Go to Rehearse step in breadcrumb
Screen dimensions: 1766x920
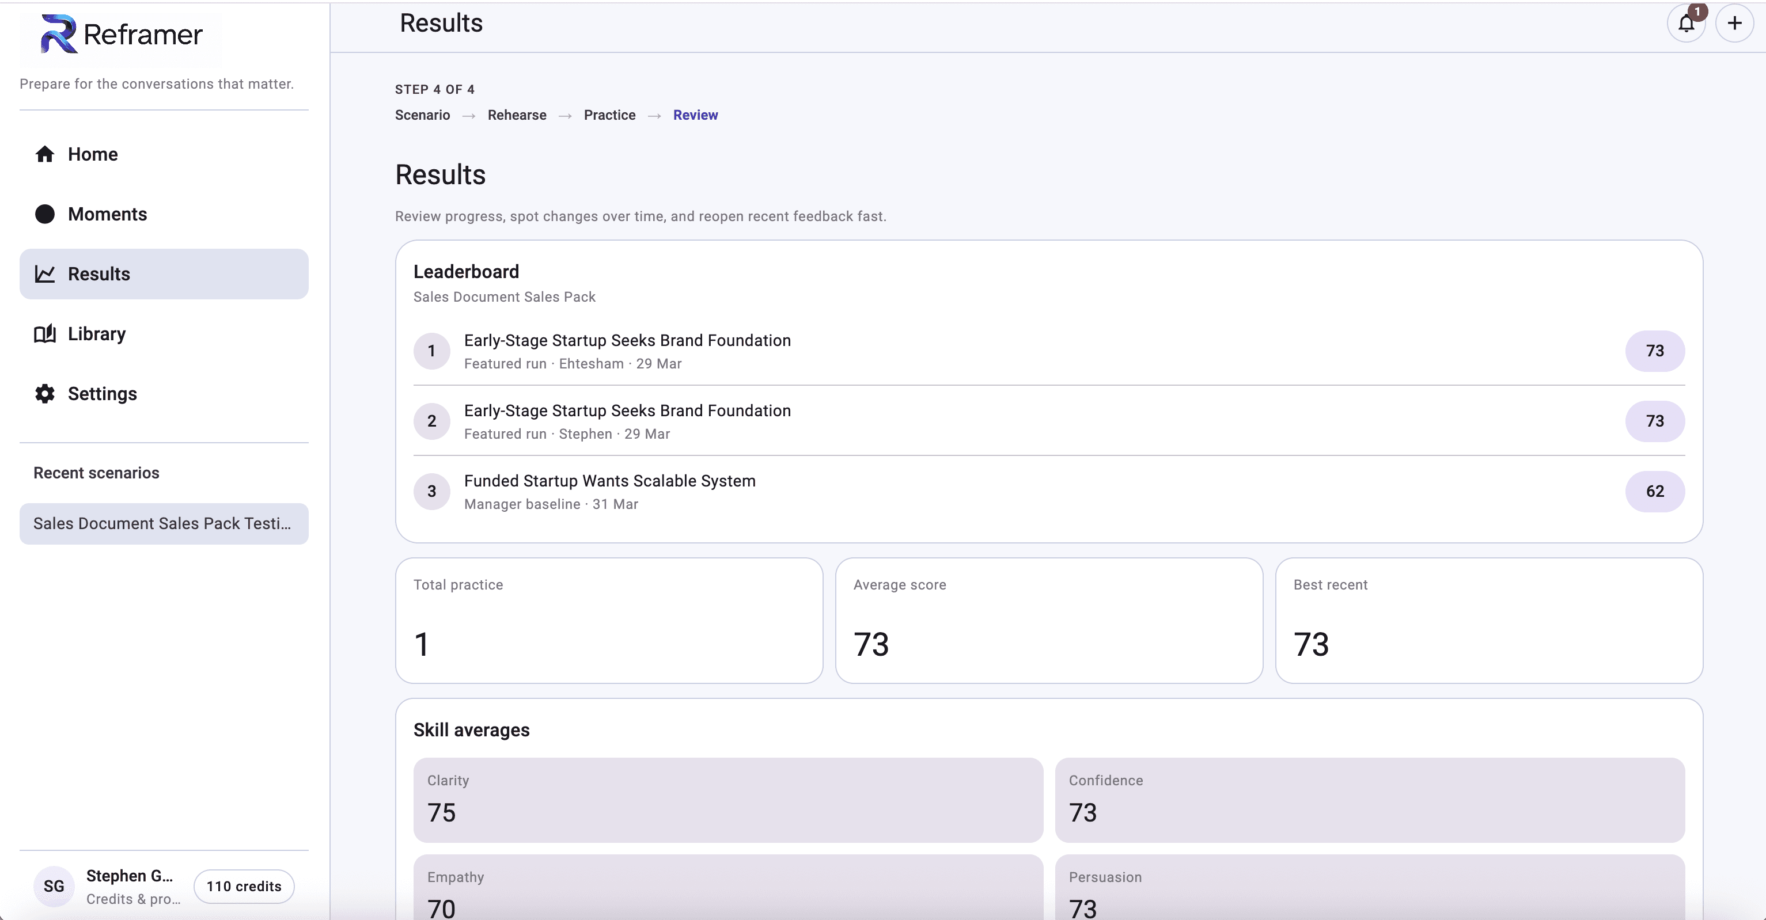coord(517,115)
